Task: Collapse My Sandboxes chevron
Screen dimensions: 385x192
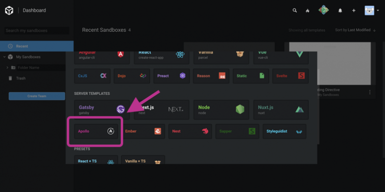Action: pos(4,57)
